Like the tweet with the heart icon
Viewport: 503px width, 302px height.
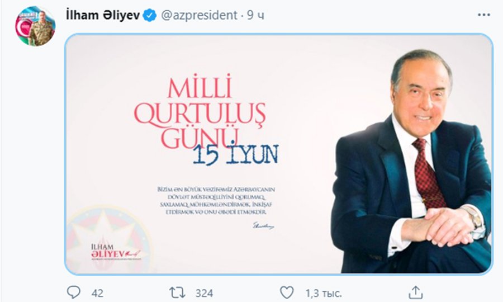[287, 292]
